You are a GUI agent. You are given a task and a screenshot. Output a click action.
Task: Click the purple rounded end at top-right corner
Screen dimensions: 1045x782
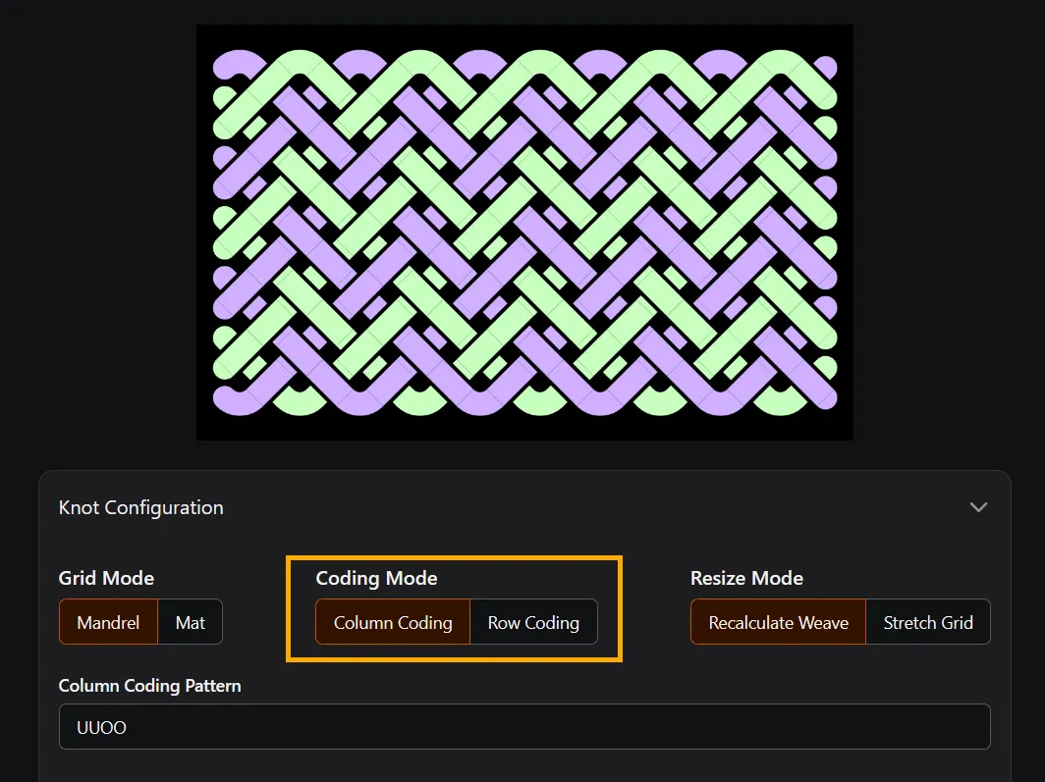(826, 67)
